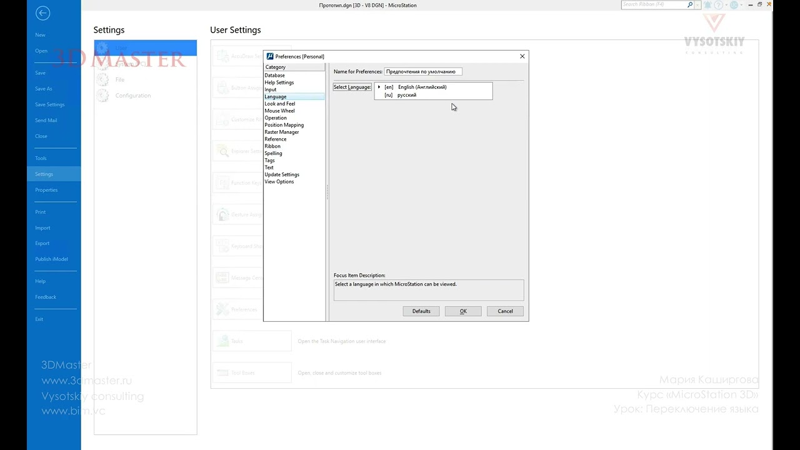The height and width of the screenshot is (450, 800).
Task: Click the Customize Ribbon icon in User Settings
Action: click(222, 119)
